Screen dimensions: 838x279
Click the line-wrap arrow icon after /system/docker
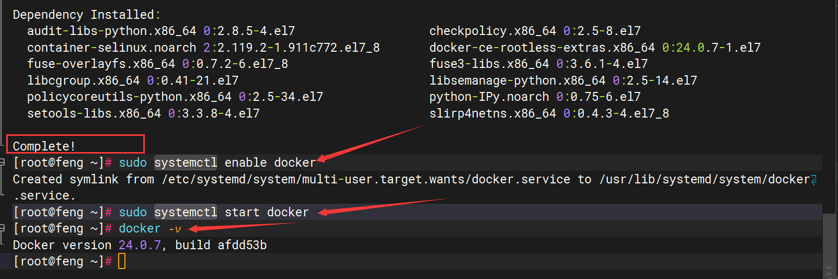[x=813, y=179]
